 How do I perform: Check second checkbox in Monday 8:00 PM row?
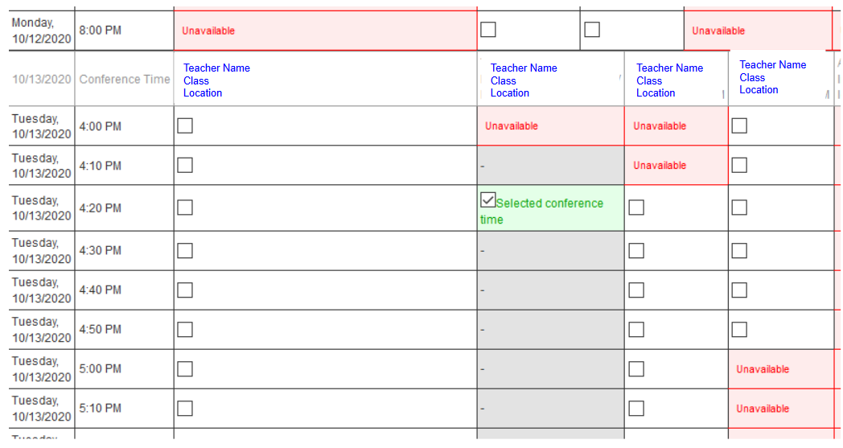592,30
